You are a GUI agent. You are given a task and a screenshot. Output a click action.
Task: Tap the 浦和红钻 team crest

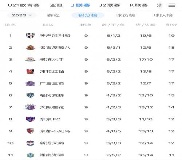(30, 71)
